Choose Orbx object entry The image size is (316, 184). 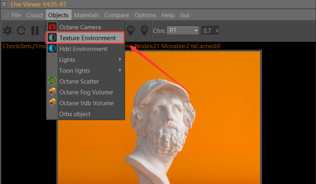pos(86,114)
